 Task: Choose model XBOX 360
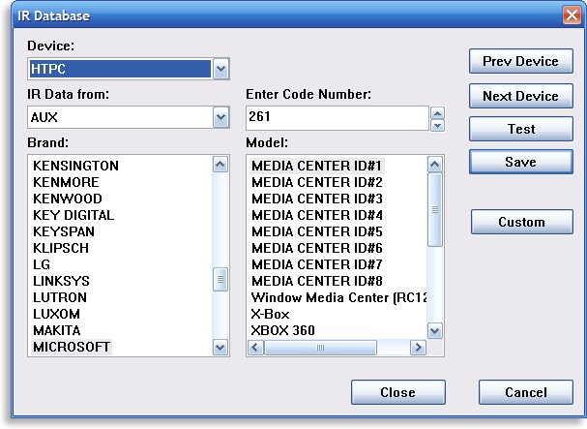click(283, 330)
